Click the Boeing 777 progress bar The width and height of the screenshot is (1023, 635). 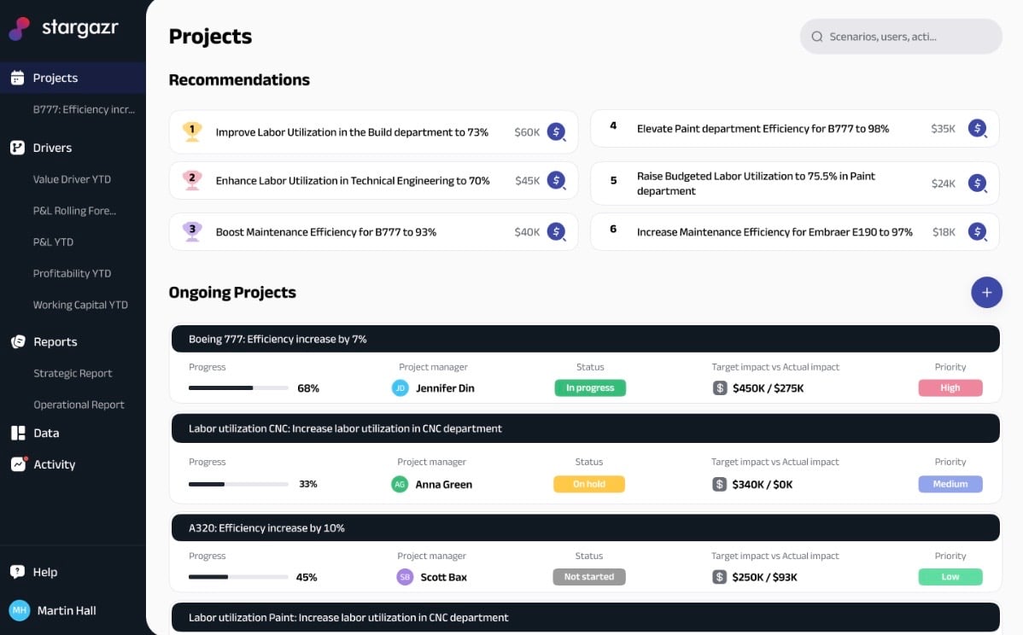coord(238,388)
